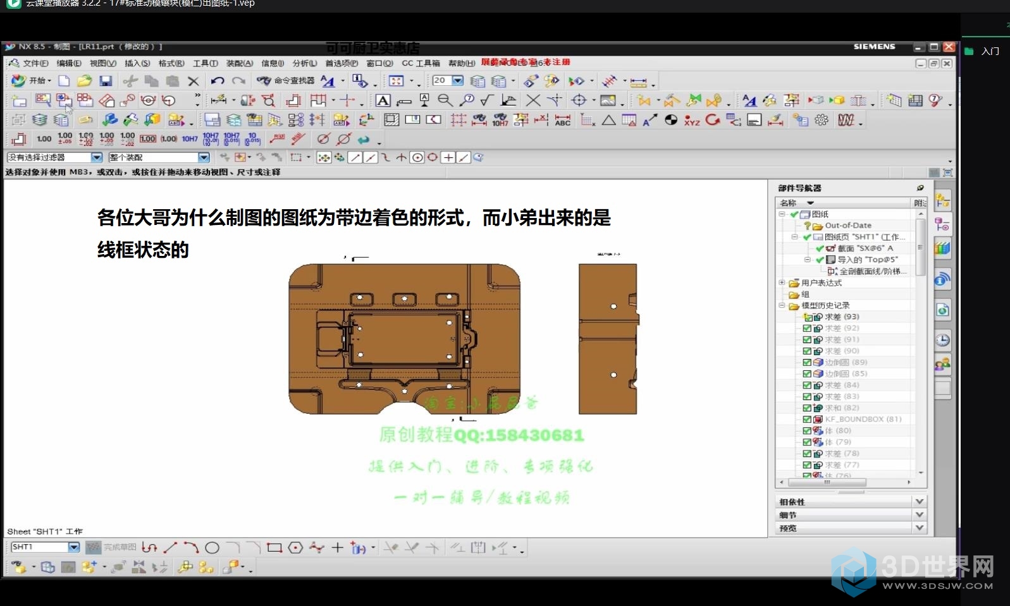Screen dimensions: 1010x606
Task: Click the Feature Control Frame icon
Action: coord(404,100)
